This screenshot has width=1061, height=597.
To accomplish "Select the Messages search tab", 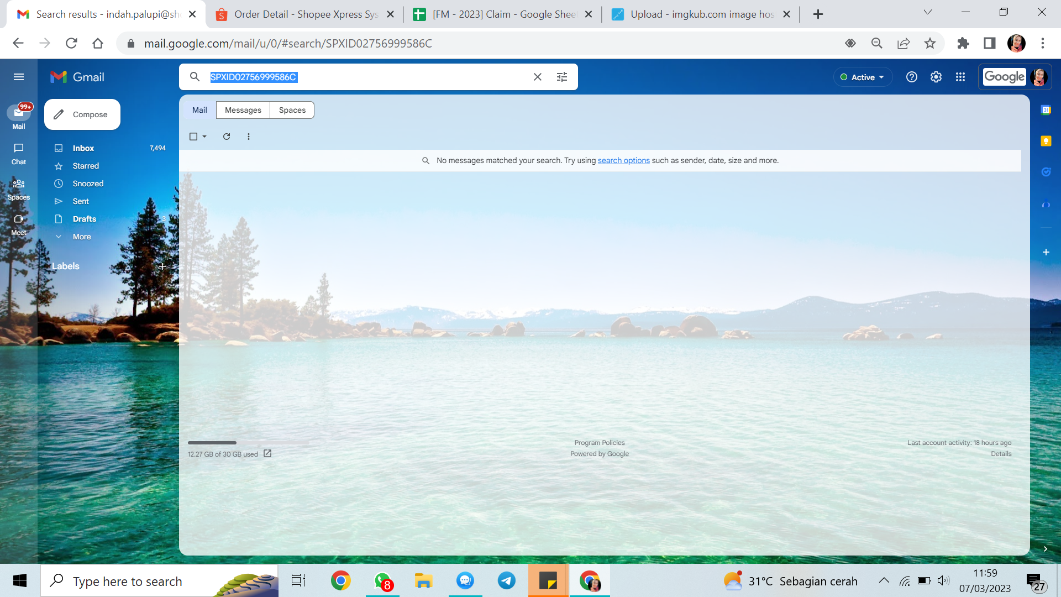I will (243, 110).
